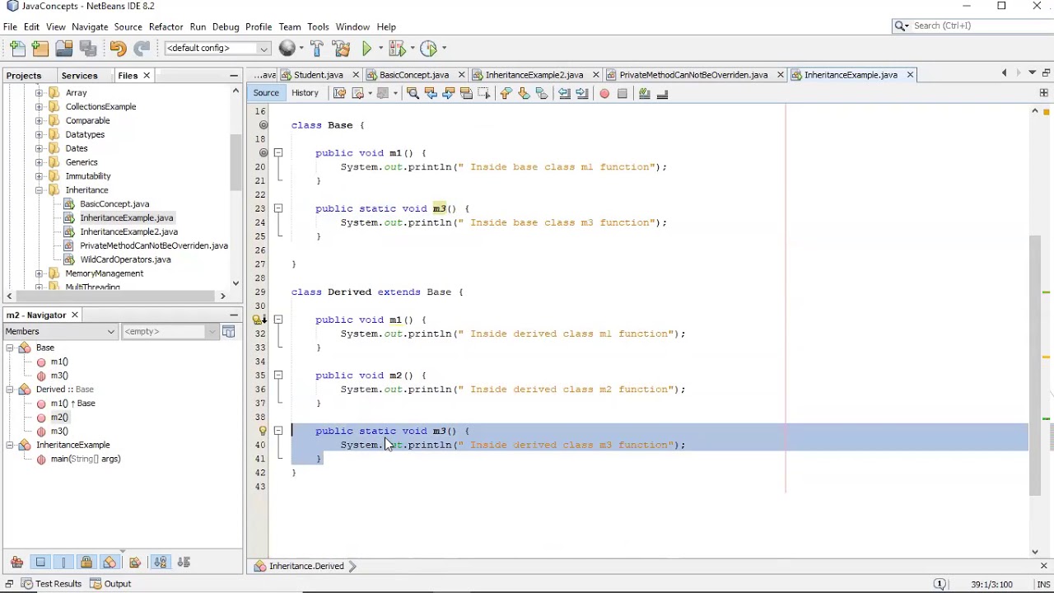This screenshot has width=1054, height=593.
Task: Close the BasicConcept.java tab
Action: pyautogui.click(x=461, y=75)
